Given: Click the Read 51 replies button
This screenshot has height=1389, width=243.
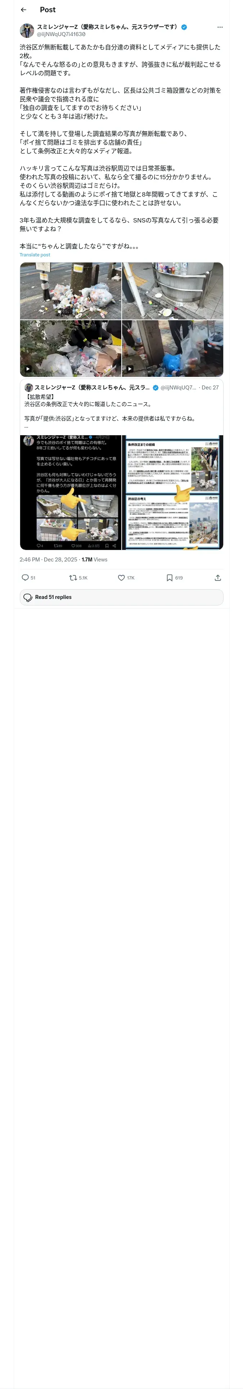Looking at the screenshot, I should [x=122, y=597].
